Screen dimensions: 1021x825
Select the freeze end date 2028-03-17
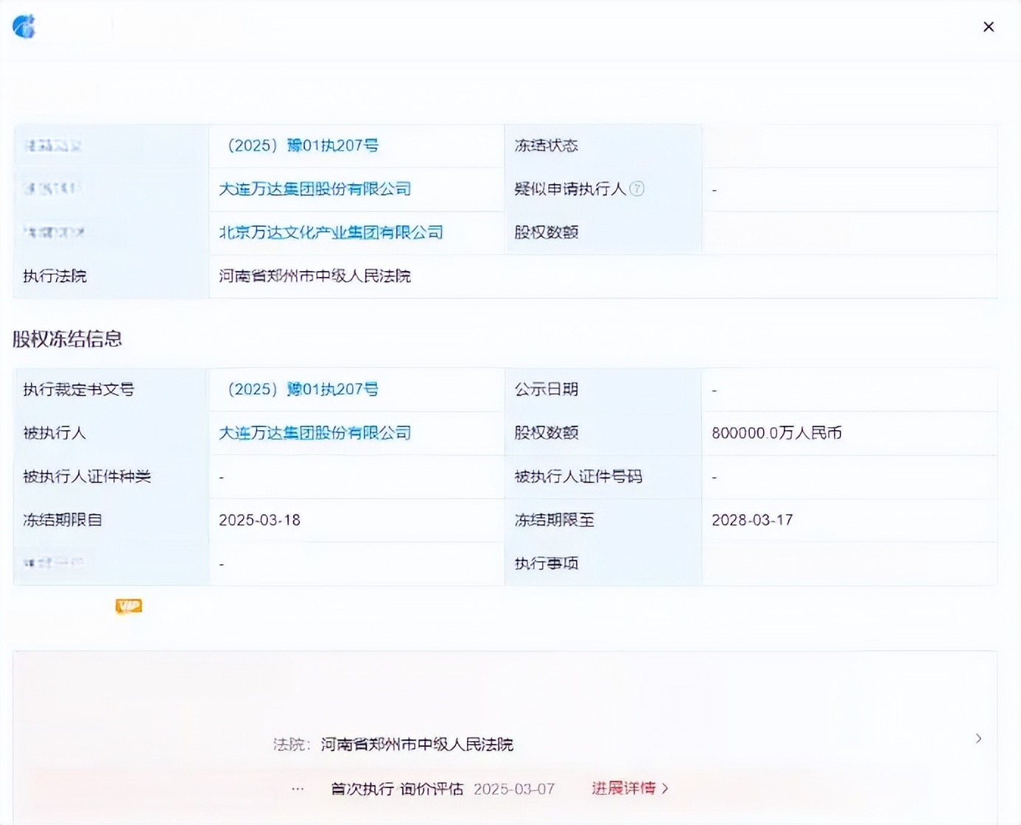[753, 520]
